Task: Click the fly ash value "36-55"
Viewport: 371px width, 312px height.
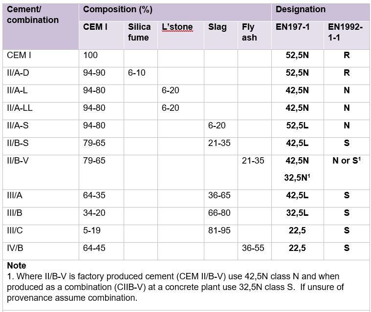Action: click(253, 248)
